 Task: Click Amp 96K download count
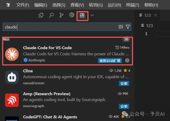pos(123,94)
